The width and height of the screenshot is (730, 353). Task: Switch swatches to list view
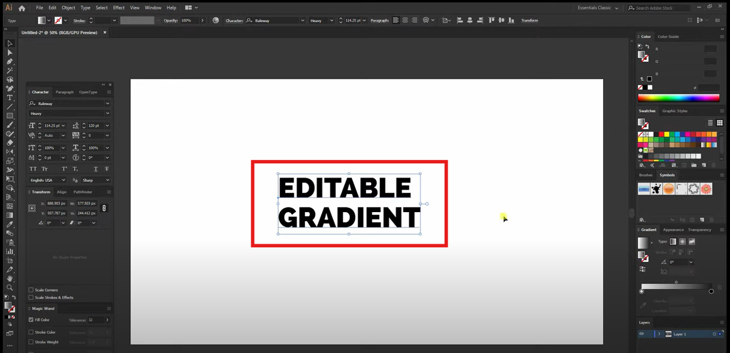point(711,123)
